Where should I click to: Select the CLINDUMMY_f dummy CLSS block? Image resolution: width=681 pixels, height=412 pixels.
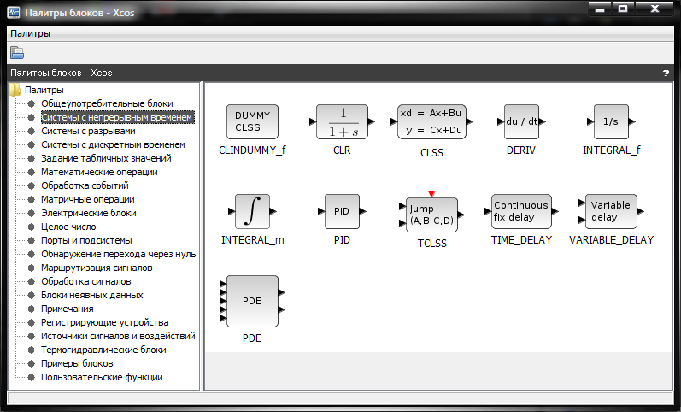click(252, 121)
